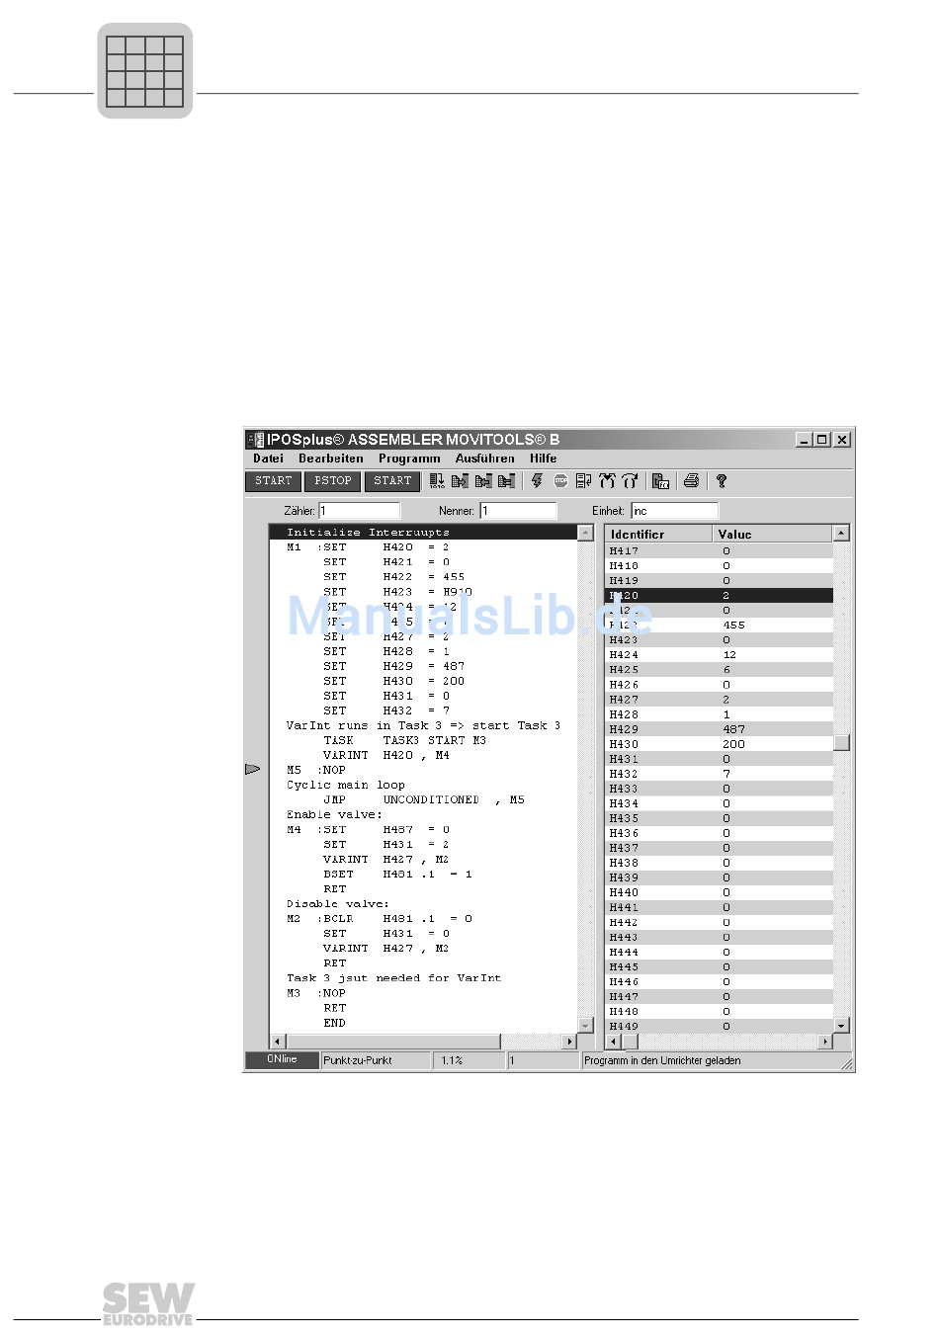Select the H440 variable row

pos(720,892)
